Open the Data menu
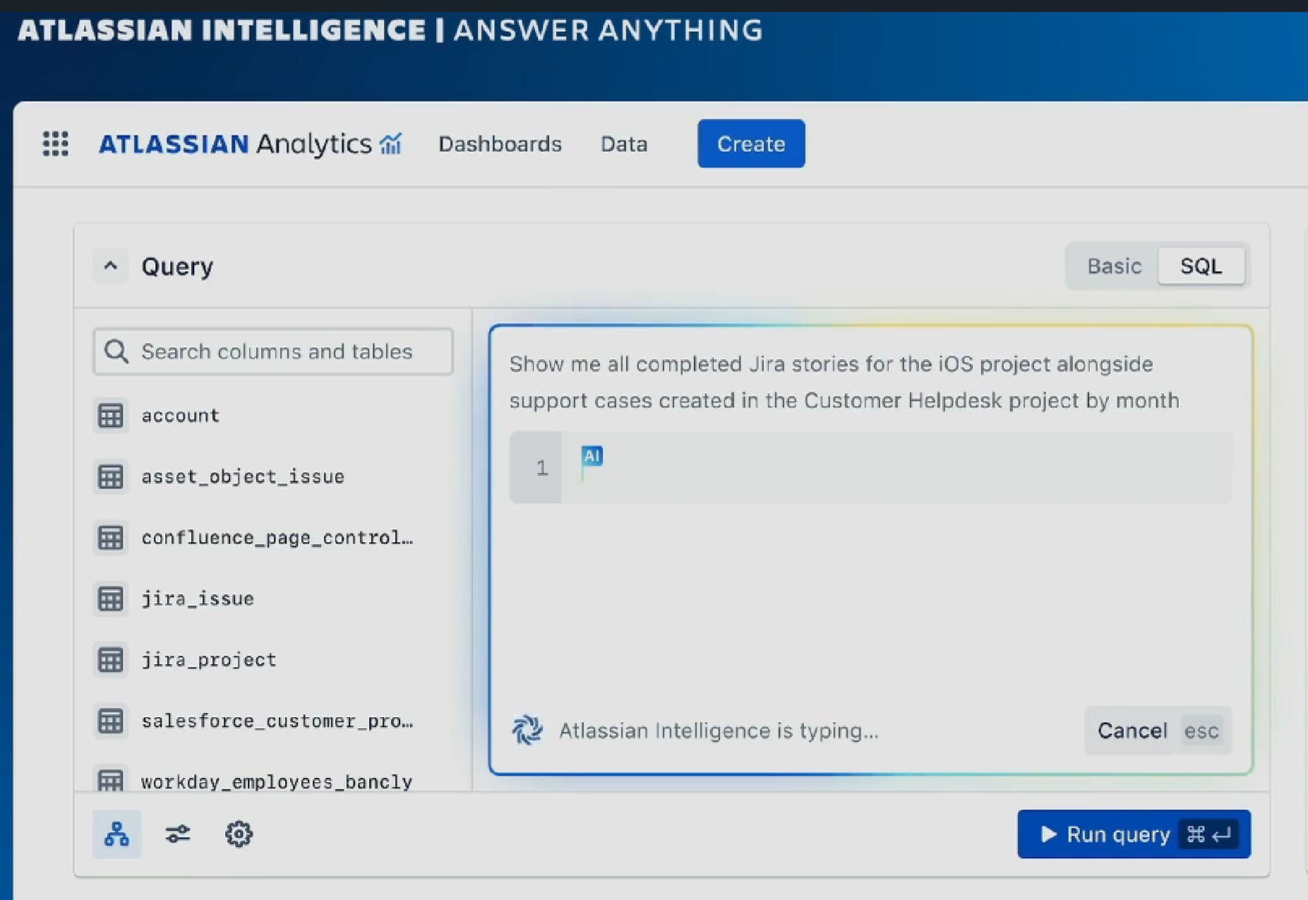This screenshot has height=900, width=1308. tap(623, 144)
